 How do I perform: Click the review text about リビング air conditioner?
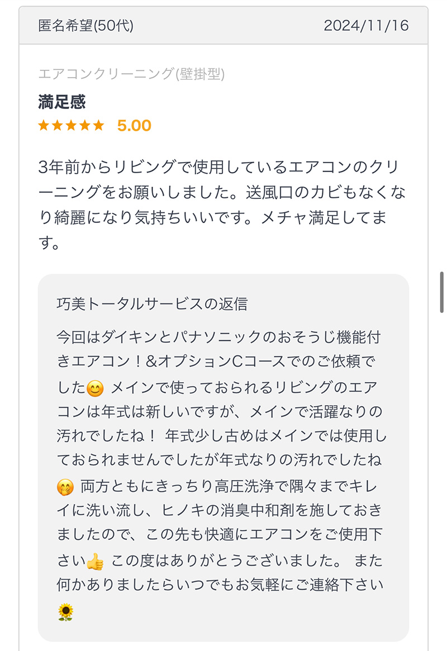click(x=222, y=205)
